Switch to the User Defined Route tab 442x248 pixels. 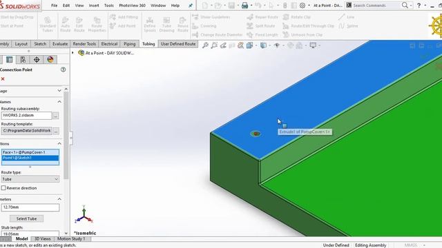[178, 44]
